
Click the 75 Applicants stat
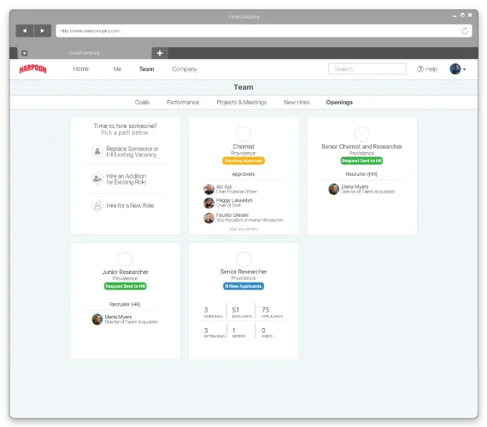[272, 312]
